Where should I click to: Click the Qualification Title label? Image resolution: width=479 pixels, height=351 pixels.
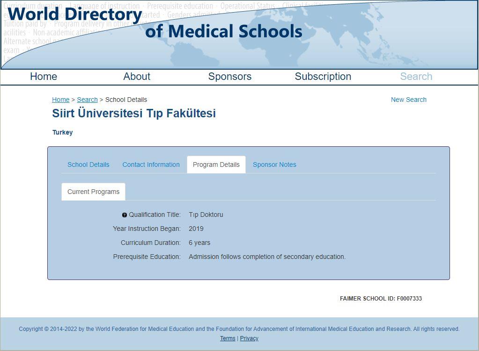(155, 215)
